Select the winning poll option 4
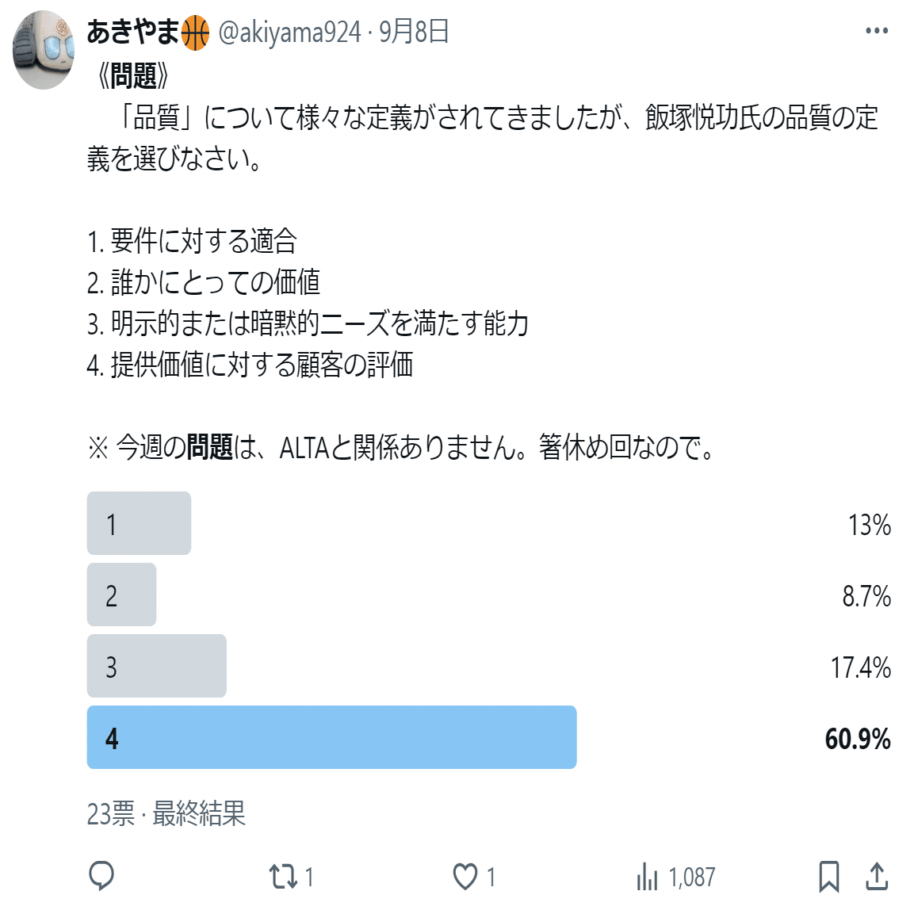914x914 pixels. [x=331, y=737]
